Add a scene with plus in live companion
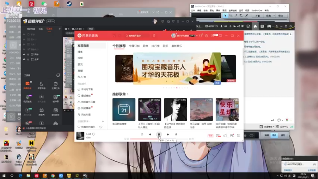Image resolution: width=318 pixels, height=179 pixels. click(x=60, y=29)
